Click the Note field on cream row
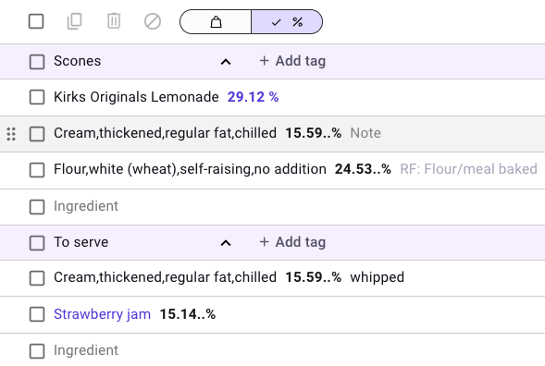The width and height of the screenshot is (545, 366). [x=365, y=133]
